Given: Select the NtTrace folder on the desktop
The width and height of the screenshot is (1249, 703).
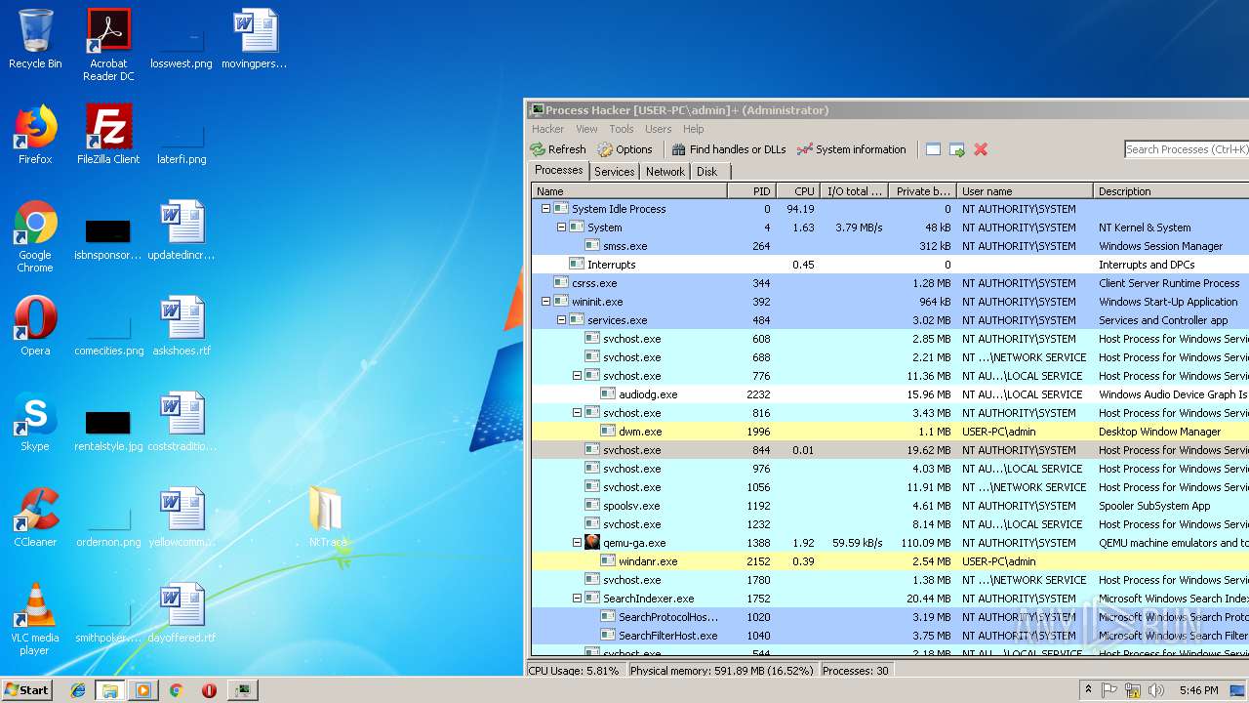Looking at the screenshot, I should point(328,517).
